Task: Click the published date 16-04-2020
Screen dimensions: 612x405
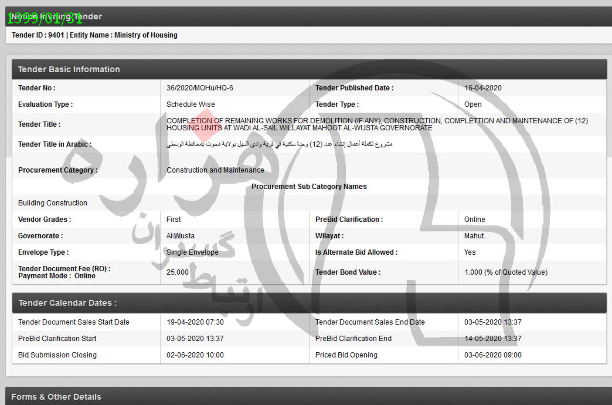Action: click(483, 88)
